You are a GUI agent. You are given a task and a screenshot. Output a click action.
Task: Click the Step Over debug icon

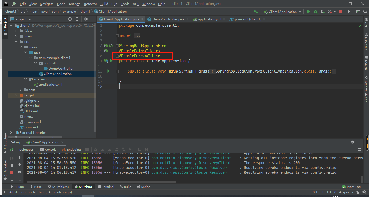coord(96,149)
